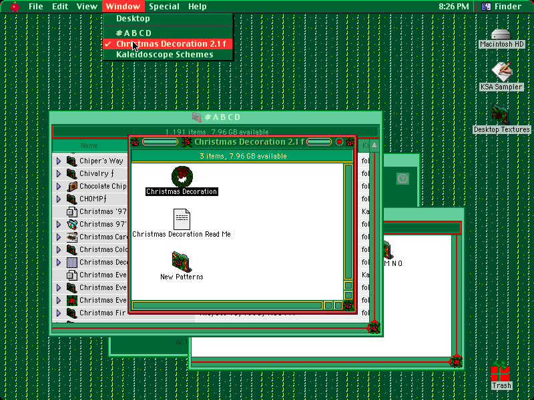Click the "# A B C D" window title text
Viewport: 534px width, 400px height.
[x=223, y=117]
